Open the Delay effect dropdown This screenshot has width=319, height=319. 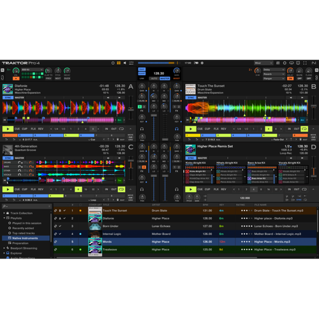(274, 70)
